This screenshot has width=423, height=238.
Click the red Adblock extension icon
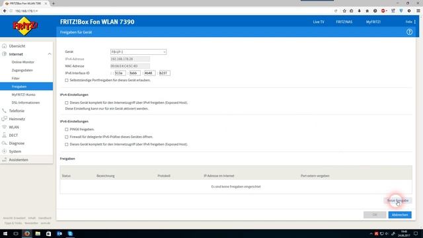(383, 11)
